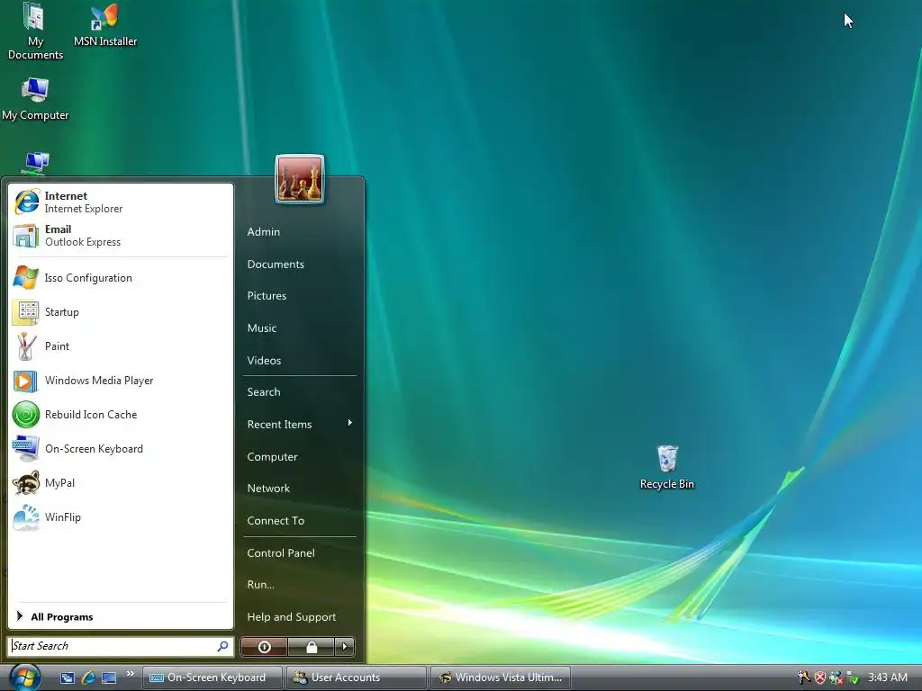Launch MyPal browser
The width and height of the screenshot is (922, 691).
click(121, 483)
